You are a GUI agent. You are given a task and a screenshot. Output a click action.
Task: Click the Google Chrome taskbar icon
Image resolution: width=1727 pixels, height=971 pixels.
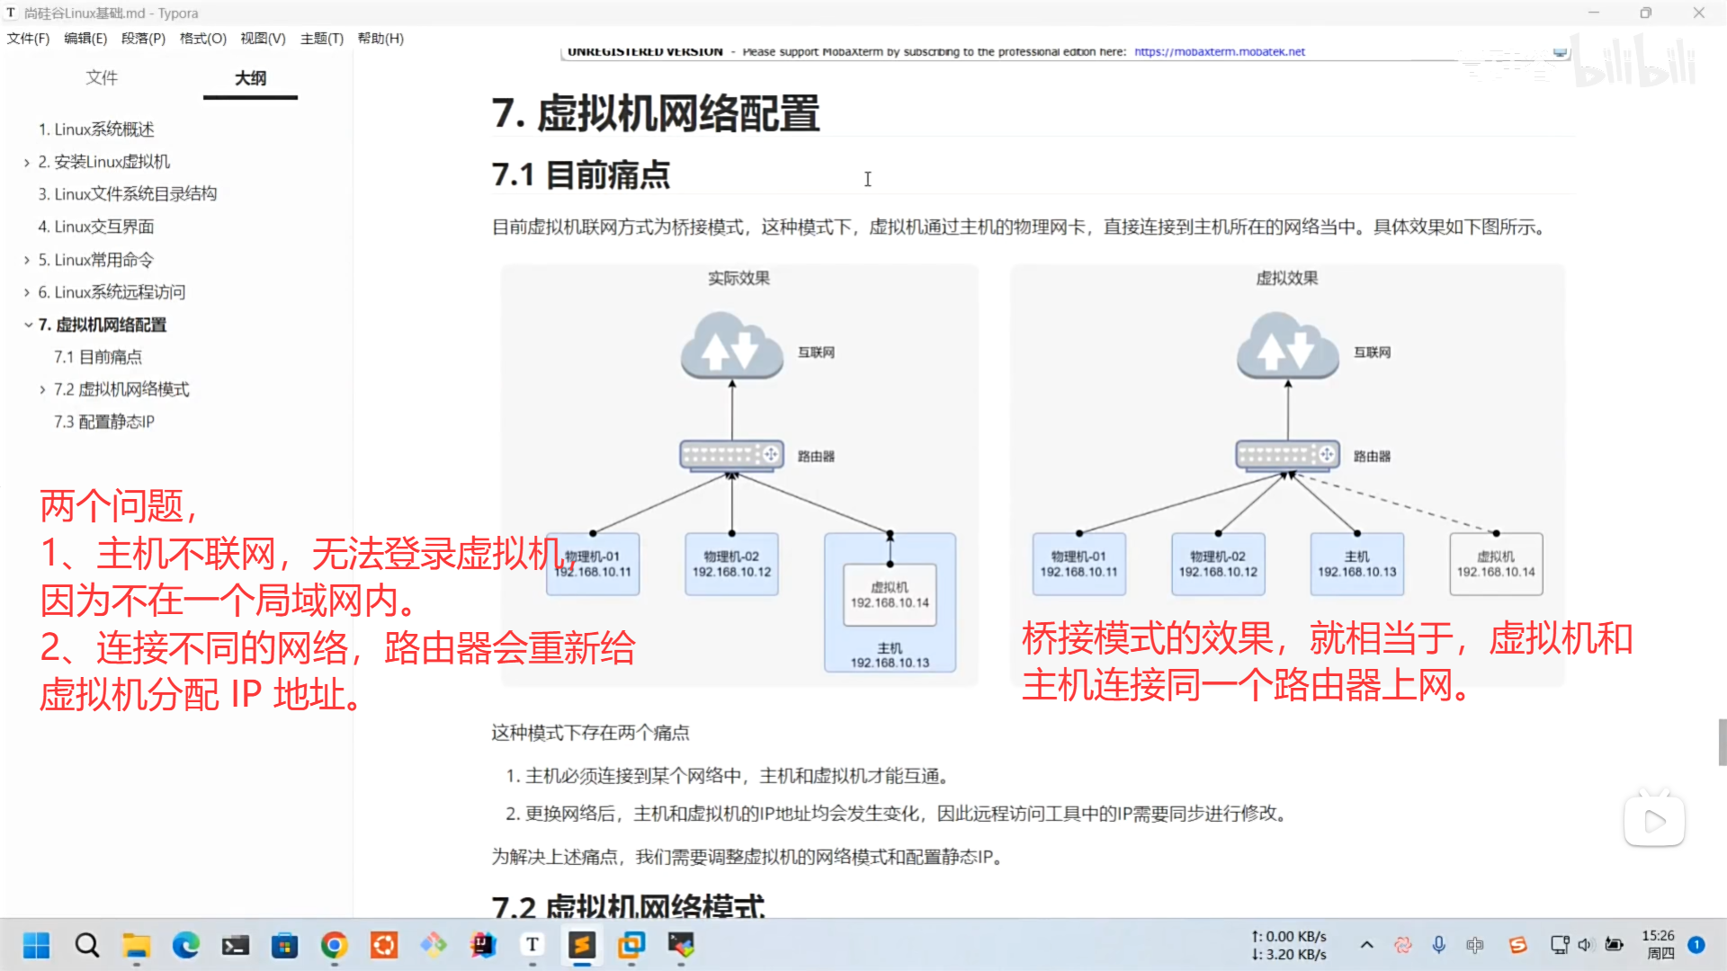point(334,945)
